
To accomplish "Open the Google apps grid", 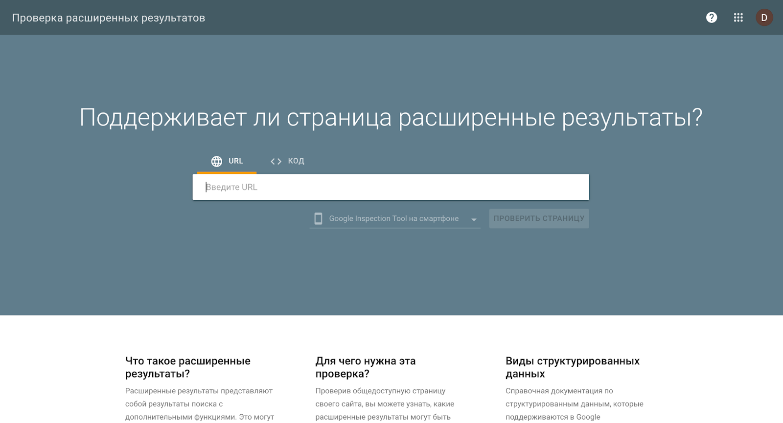I will click(x=738, y=18).
